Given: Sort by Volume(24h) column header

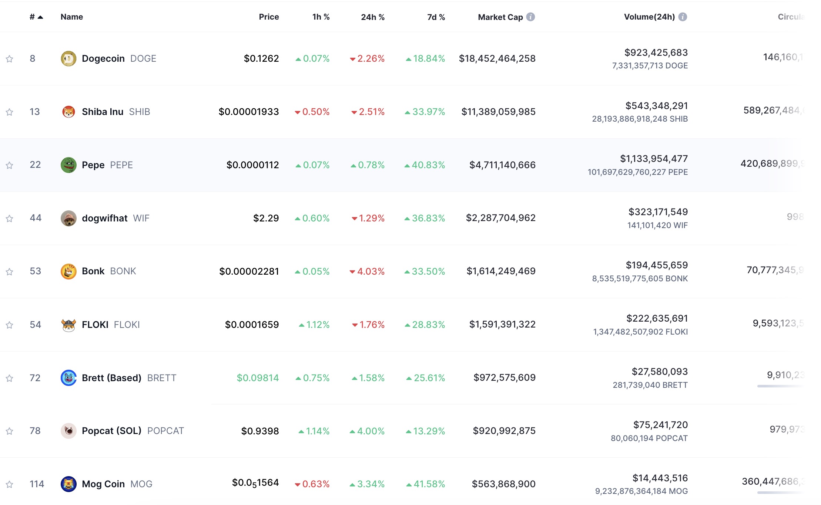Looking at the screenshot, I should pos(650,17).
